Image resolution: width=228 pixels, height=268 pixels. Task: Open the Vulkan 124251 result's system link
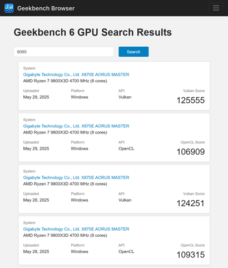76,177
